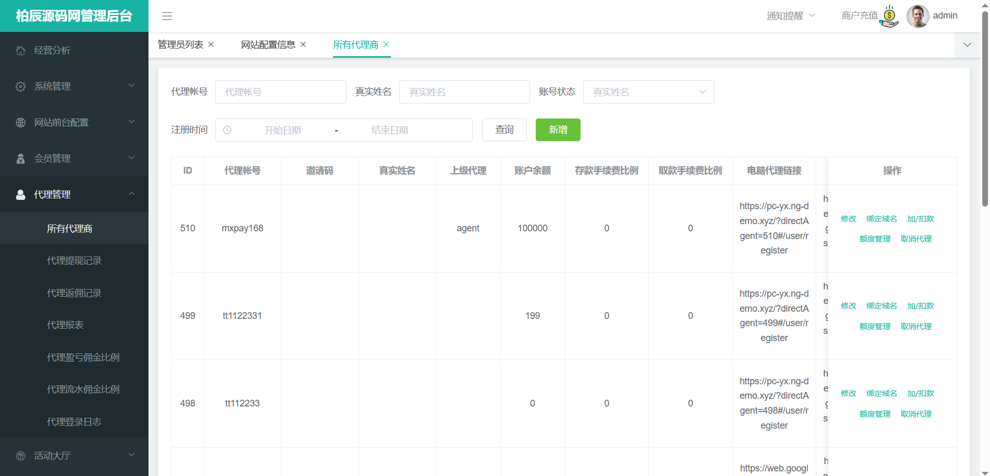Click 额度管理 for agent mxpay168
The image size is (990, 476).
click(875, 239)
